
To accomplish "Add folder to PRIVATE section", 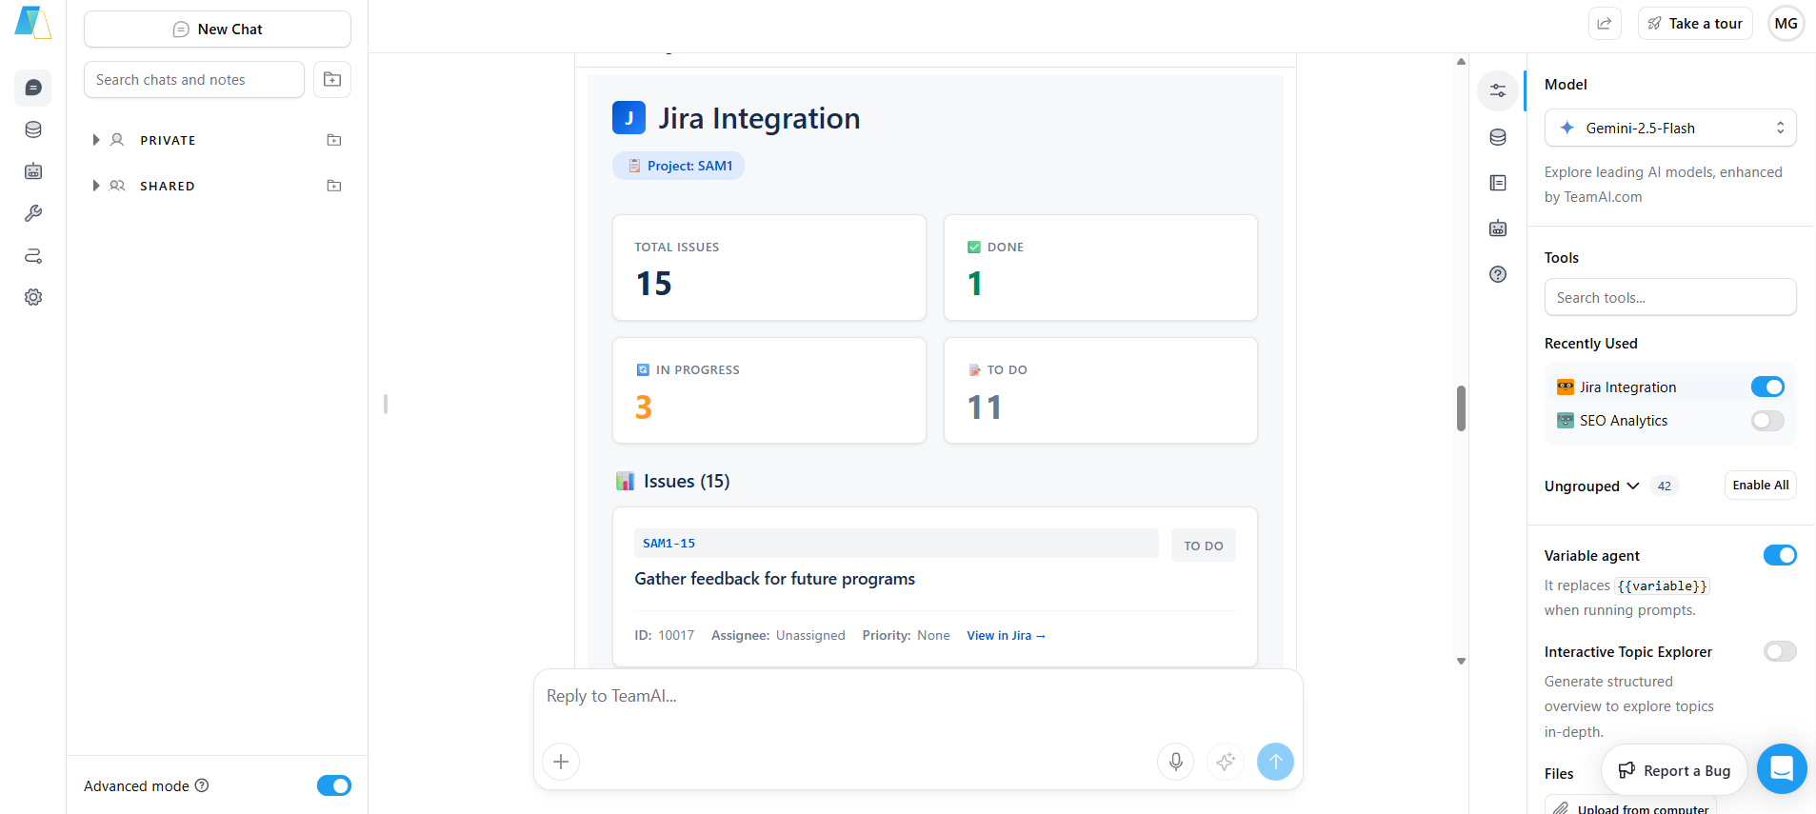I will [334, 140].
